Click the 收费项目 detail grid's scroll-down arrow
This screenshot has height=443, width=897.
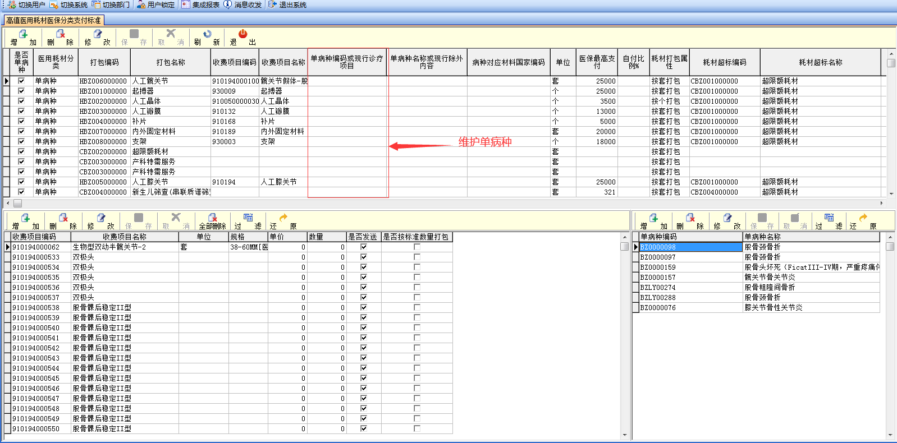(x=624, y=435)
